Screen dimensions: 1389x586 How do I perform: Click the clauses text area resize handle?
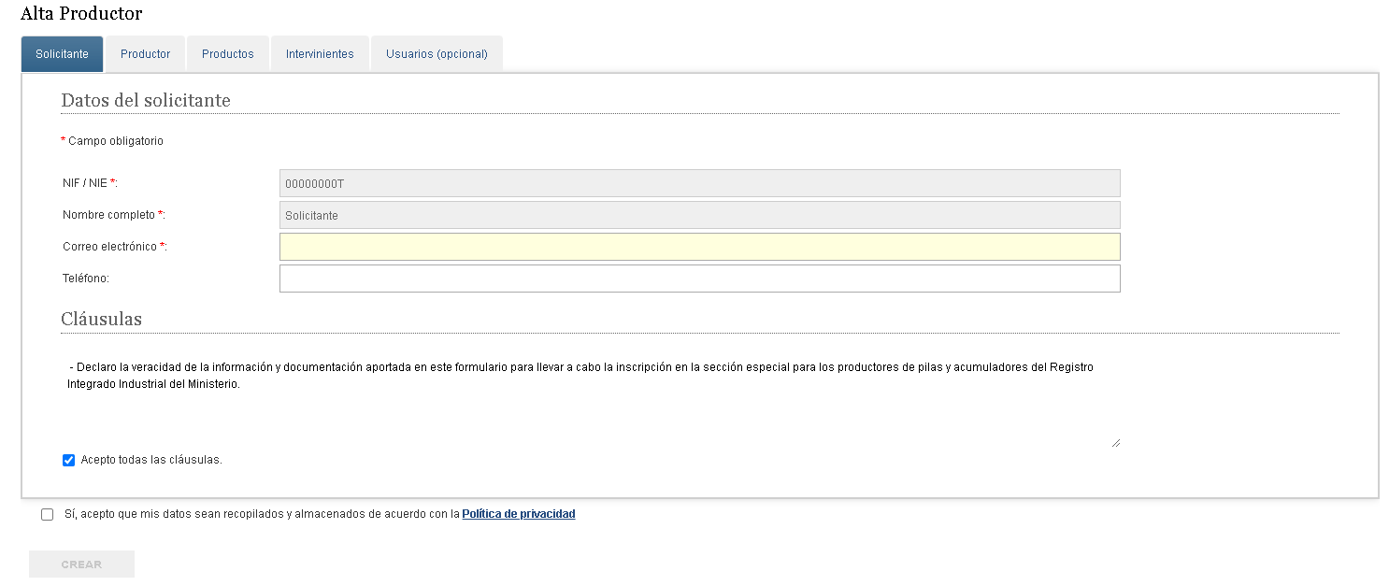click(x=1115, y=443)
